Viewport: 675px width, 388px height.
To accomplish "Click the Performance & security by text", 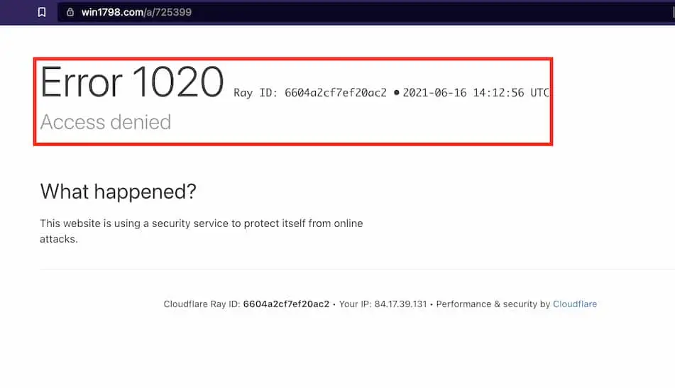I will (493, 304).
